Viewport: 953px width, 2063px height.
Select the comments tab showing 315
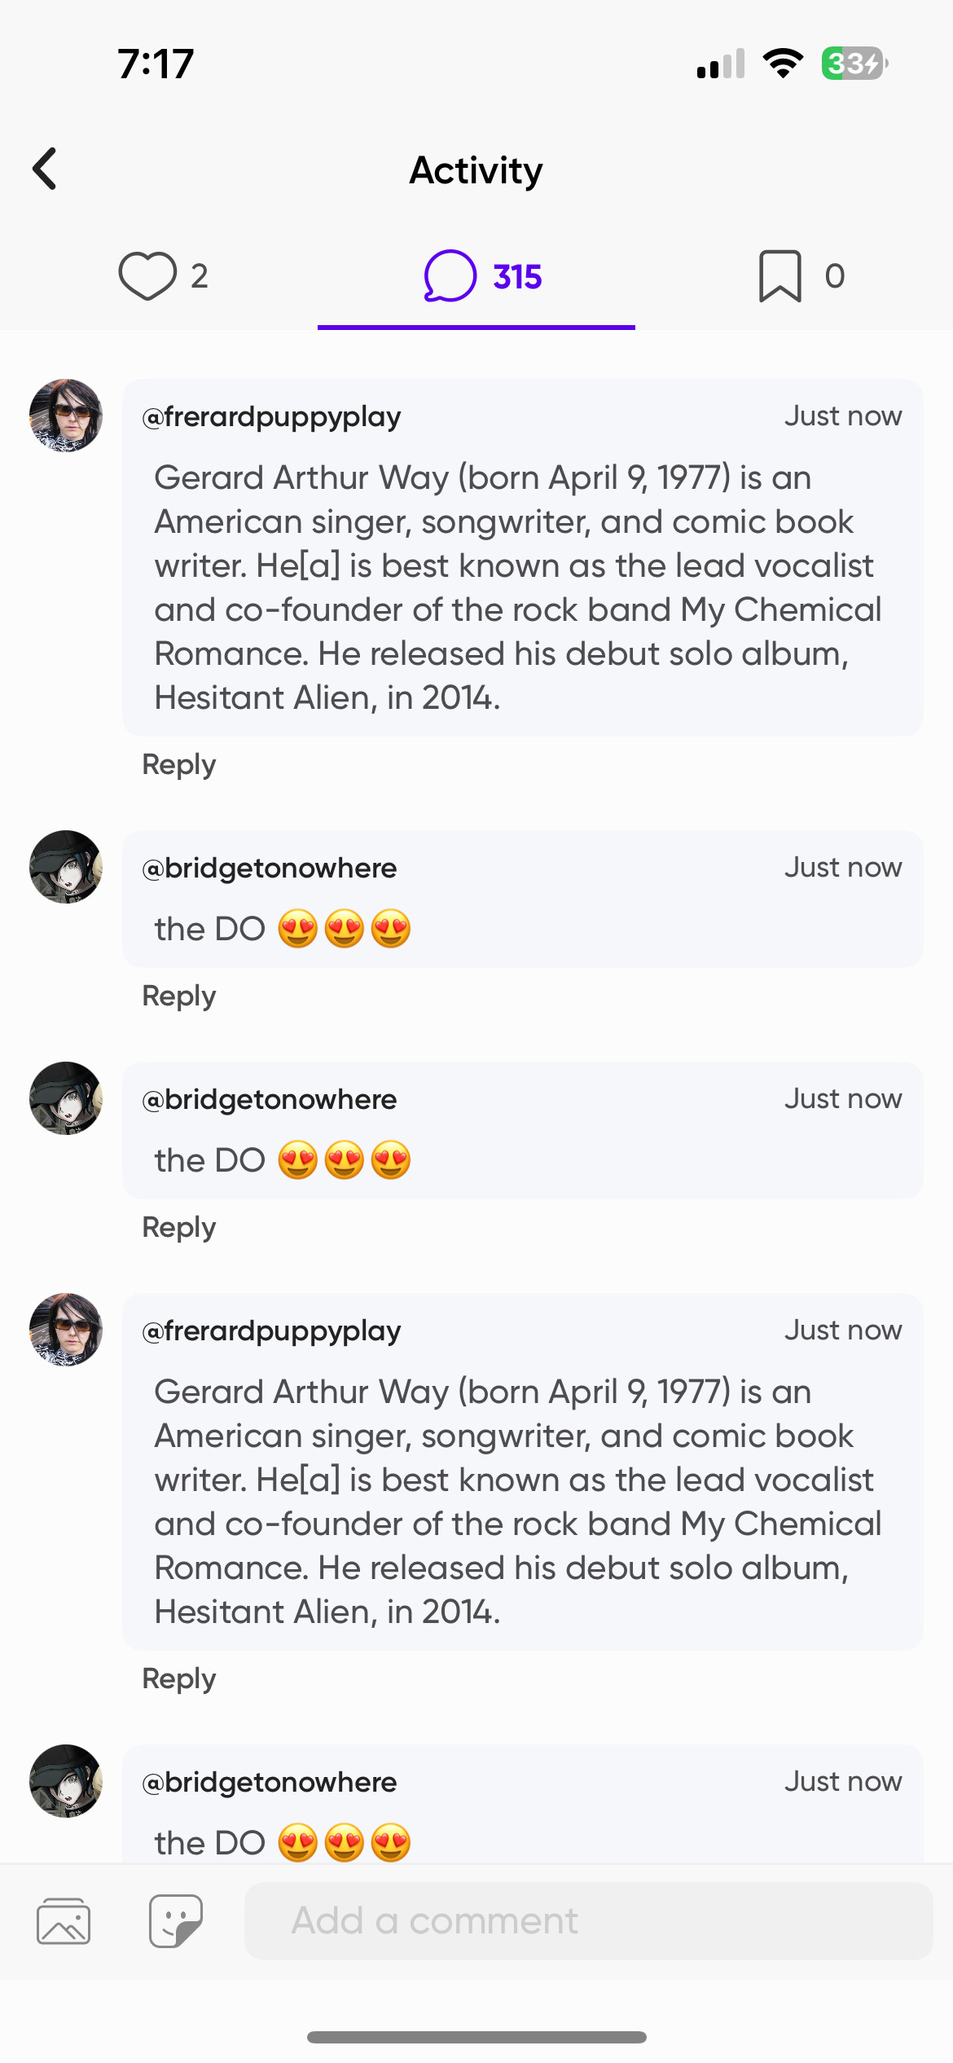pos(482,276)
